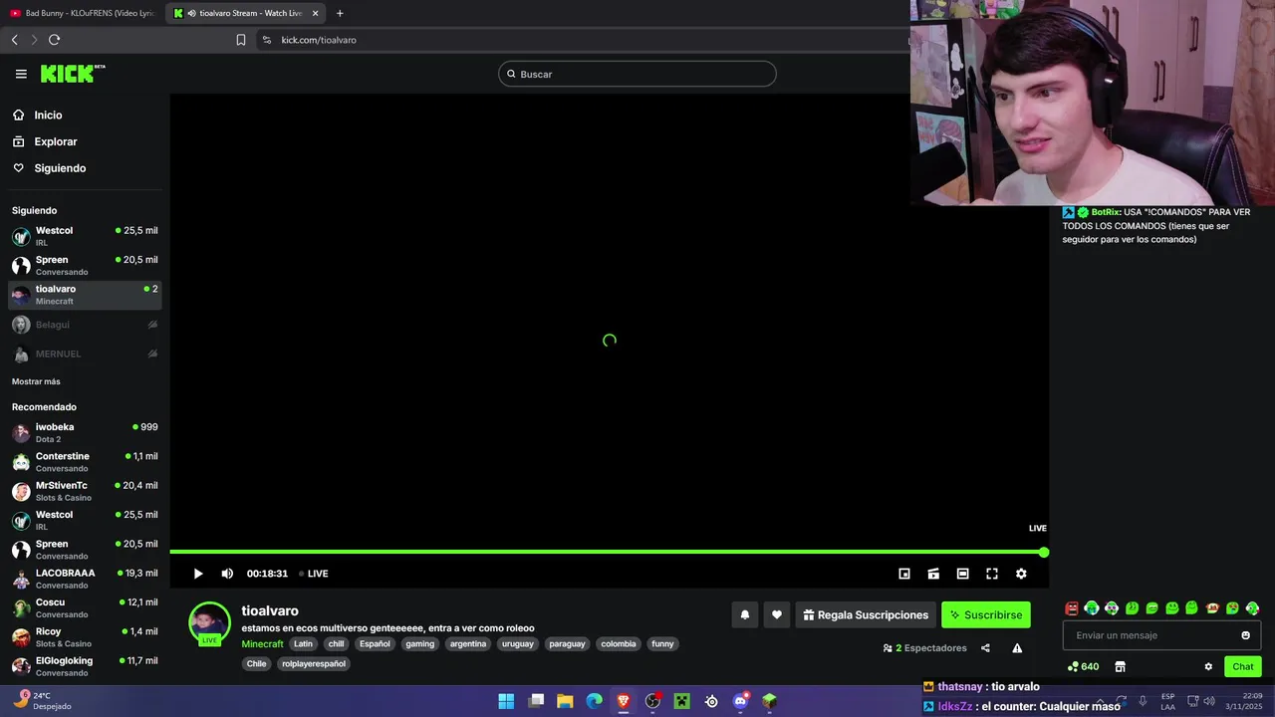
Task: Open recommended channel iwobeka
Action: [x=85, y=432]
